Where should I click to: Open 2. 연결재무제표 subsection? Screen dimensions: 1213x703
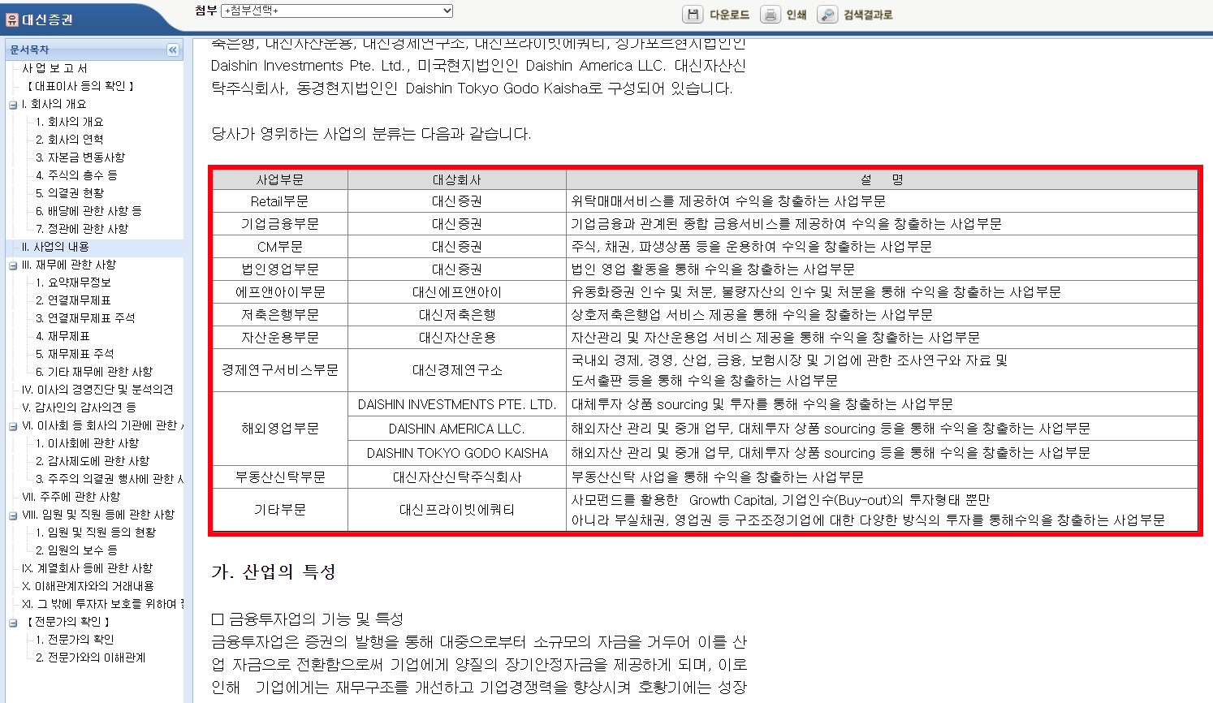[73, 300]
